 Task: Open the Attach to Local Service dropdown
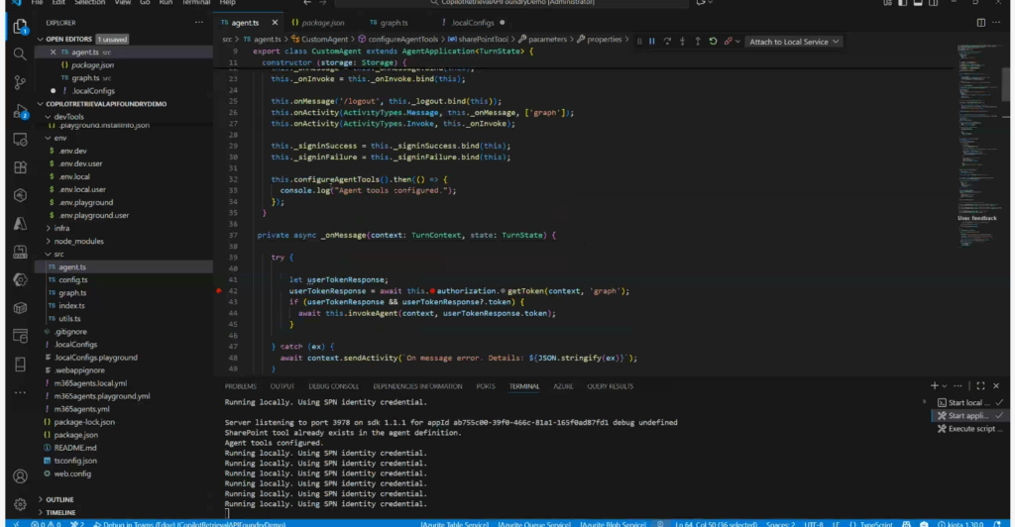pyautogui.click(x=794, y=42)
